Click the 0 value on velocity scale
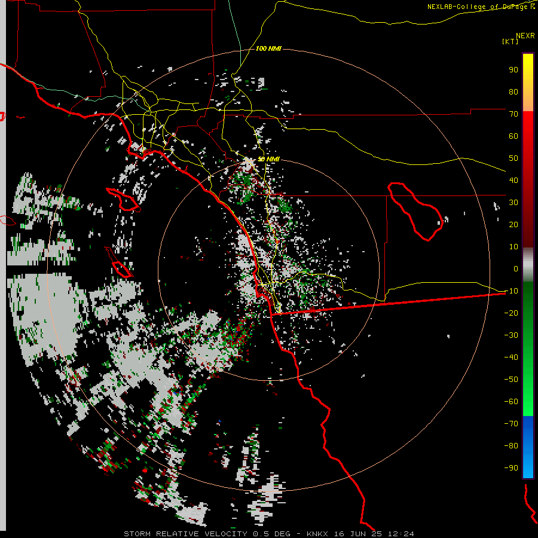The height and width of the screenshot is (538, 538). (516, 268)
